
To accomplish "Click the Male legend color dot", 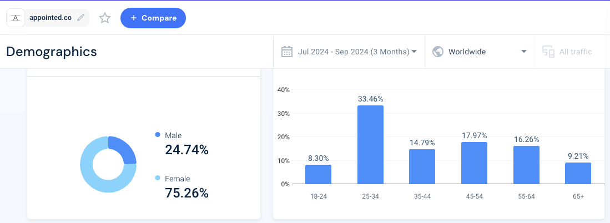I will [x=158, y=135].
